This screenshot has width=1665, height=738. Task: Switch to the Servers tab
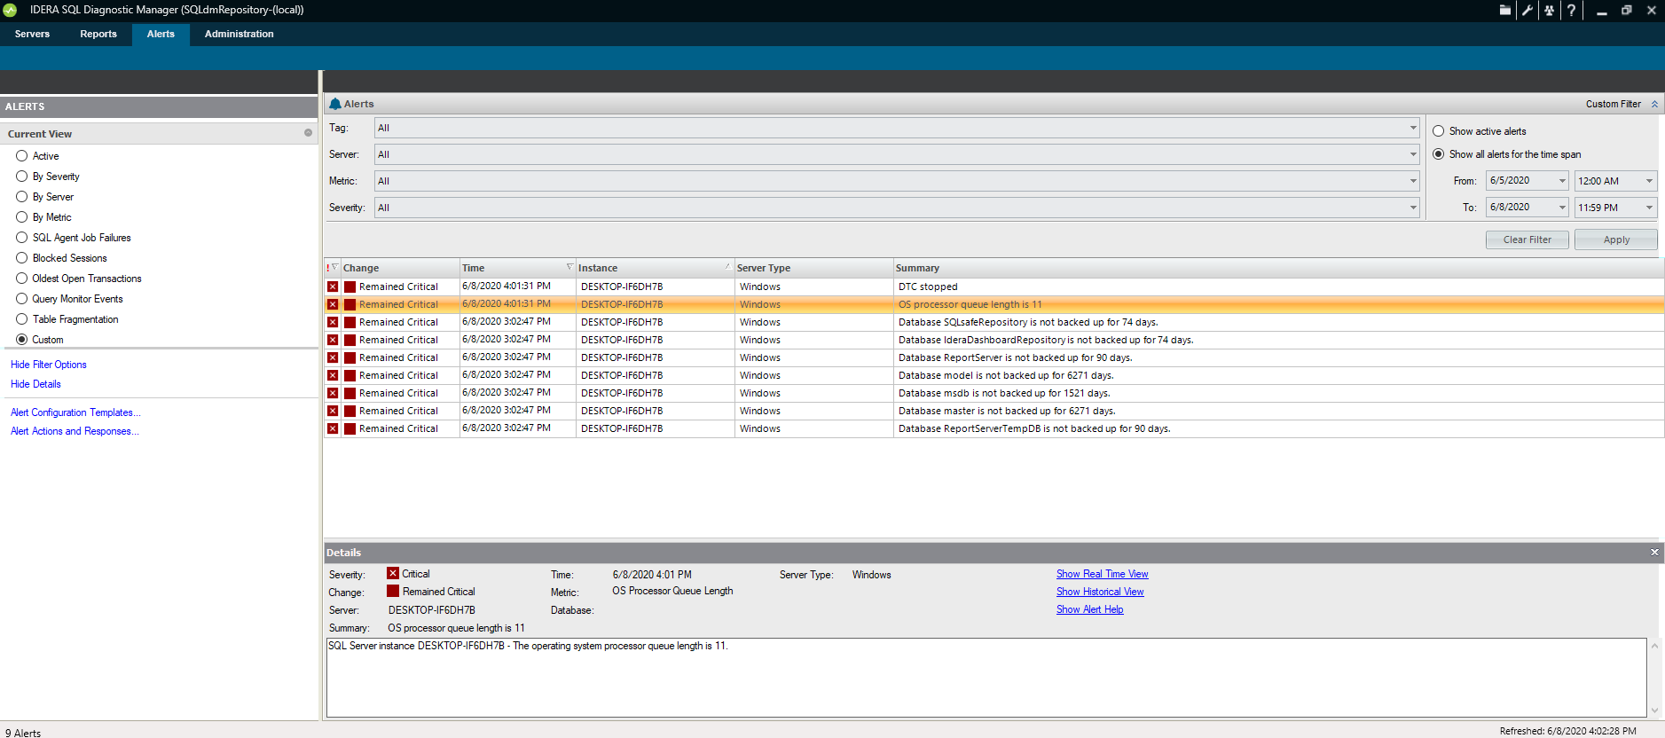click(32, 34)
